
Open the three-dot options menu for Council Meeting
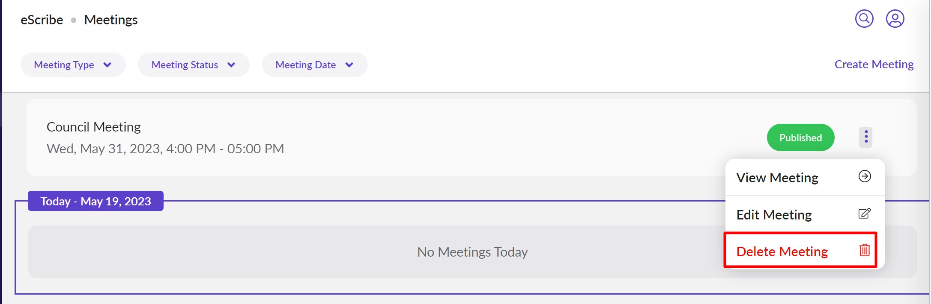(x=865, y=137)
